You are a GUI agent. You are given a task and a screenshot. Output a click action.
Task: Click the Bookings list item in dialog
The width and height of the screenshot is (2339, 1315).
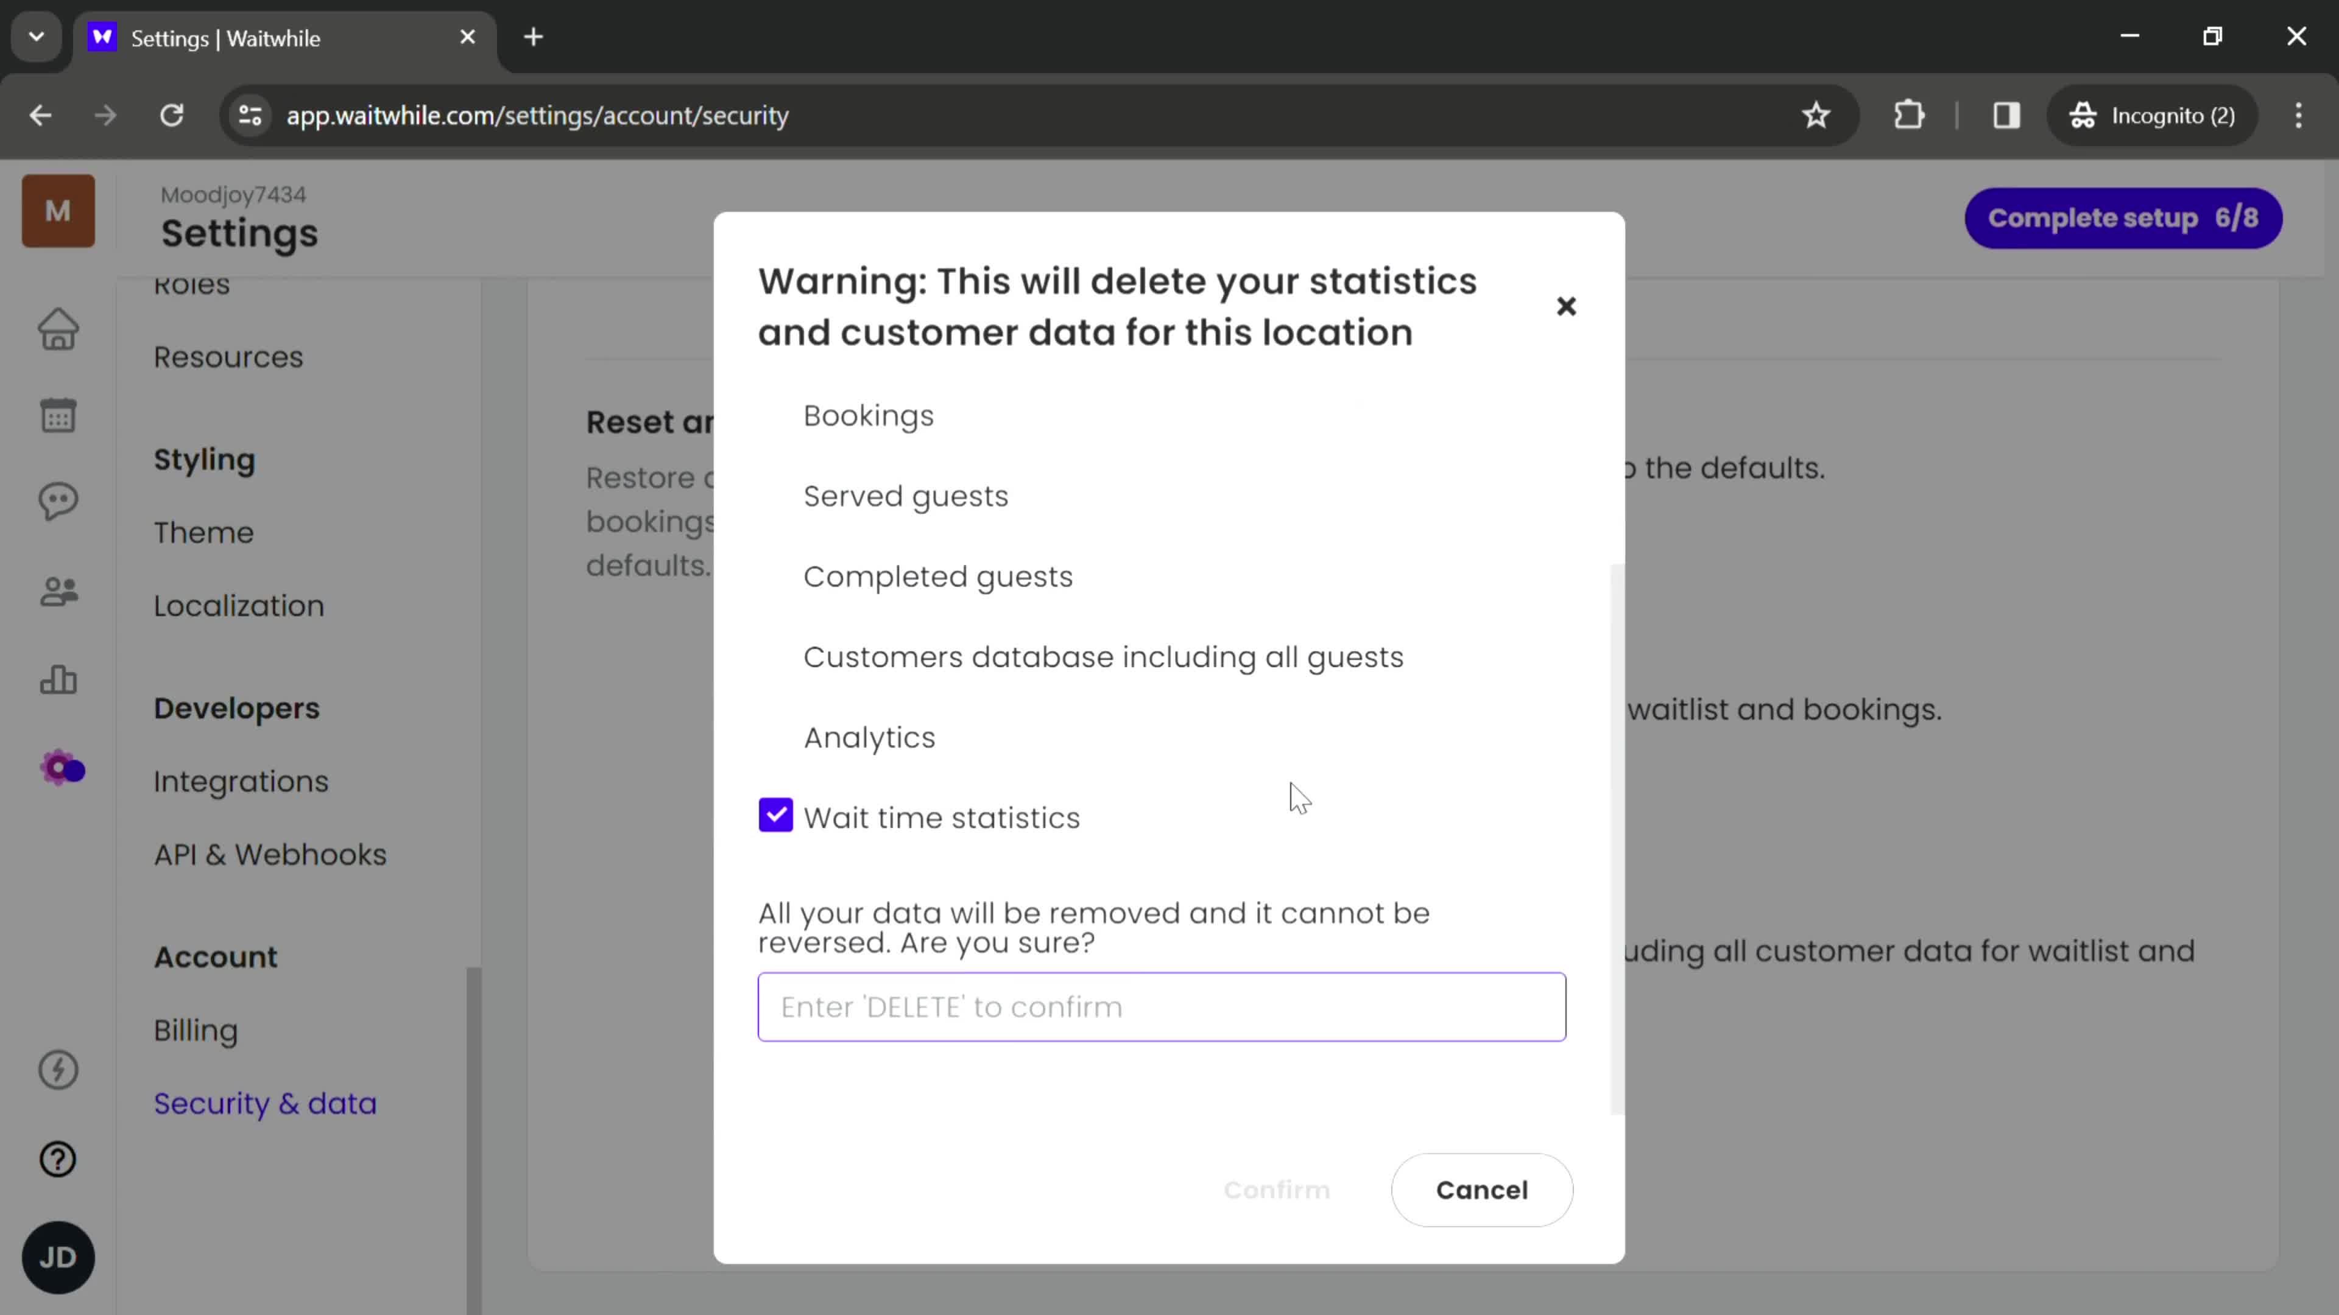pyautogui.click(x=868, y=416)
